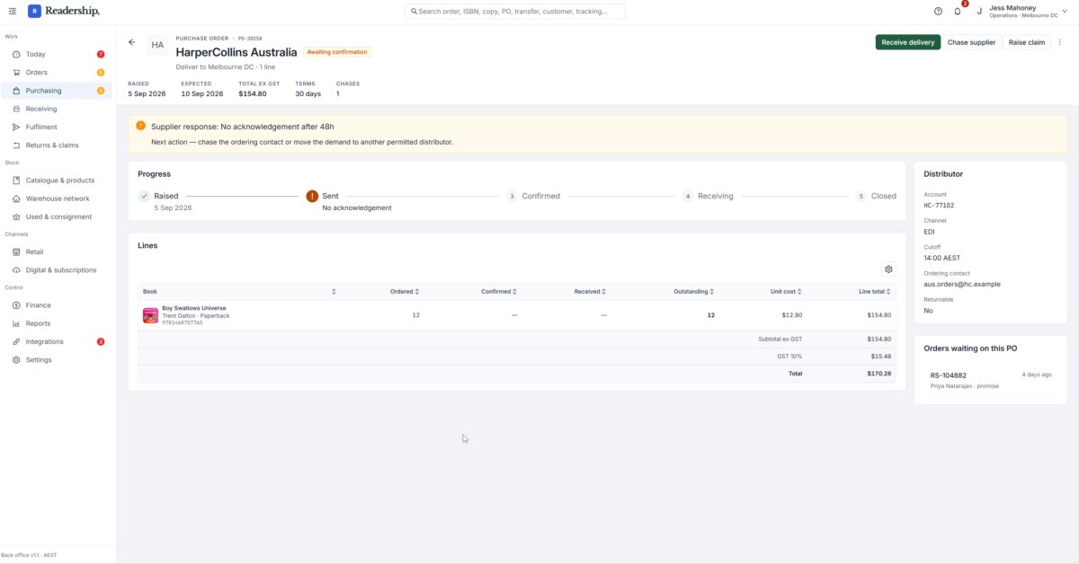Open Finance in the sidebar
This screenshot has height=564, width=1079.
click(56, 305)
